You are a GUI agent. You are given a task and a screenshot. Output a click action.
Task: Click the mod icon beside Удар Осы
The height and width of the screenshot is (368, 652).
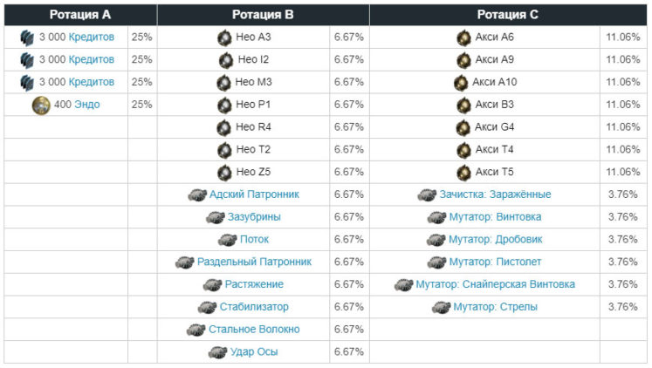217,352
